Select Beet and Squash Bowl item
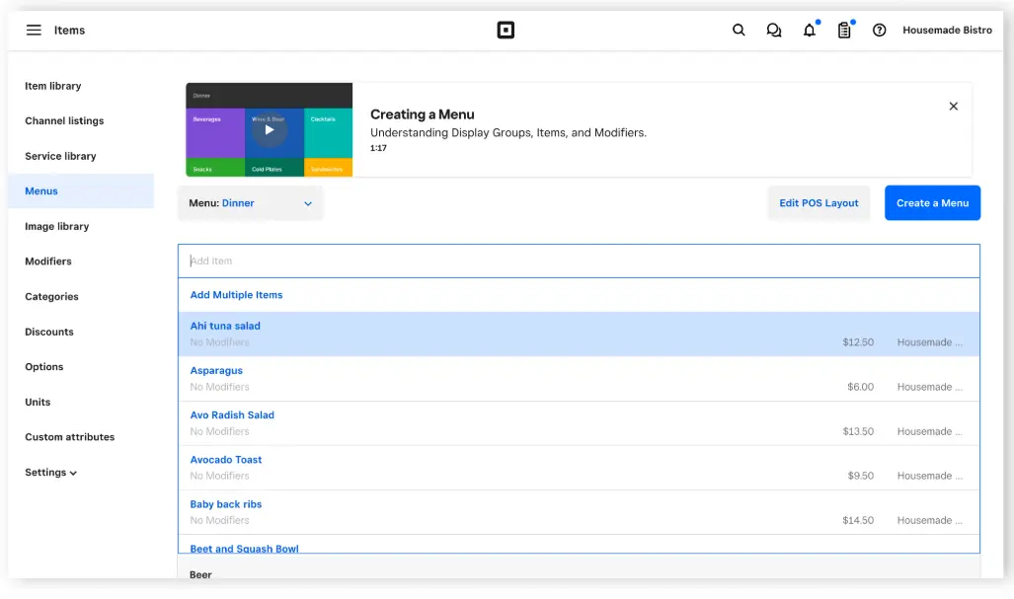This screenshot has height=599, width=1014. click(579, 544)
